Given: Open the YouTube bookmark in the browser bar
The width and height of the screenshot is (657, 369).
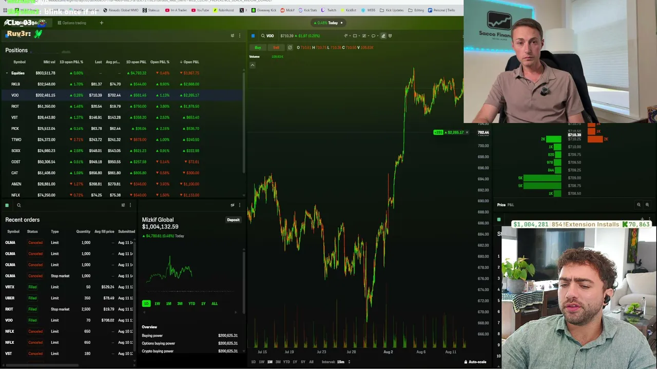Looking at the screenshot, I should click(x=200, y=10).
